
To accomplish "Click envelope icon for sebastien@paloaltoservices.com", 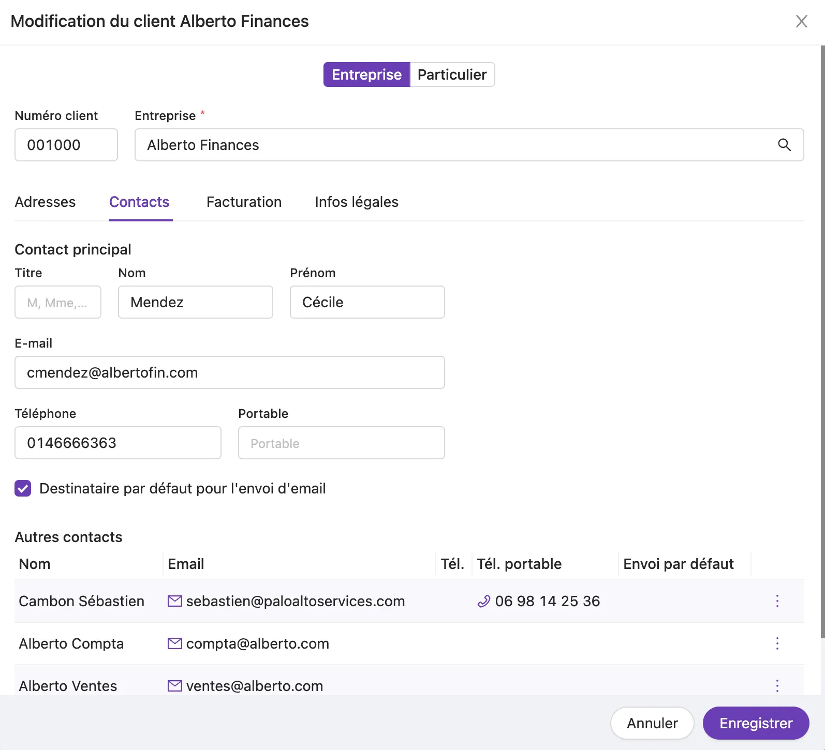I will (175, 601).
